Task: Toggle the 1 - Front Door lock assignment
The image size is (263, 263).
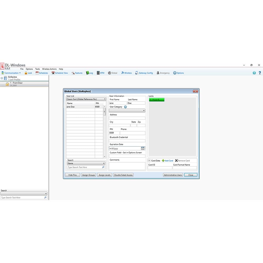Action: 157,100
